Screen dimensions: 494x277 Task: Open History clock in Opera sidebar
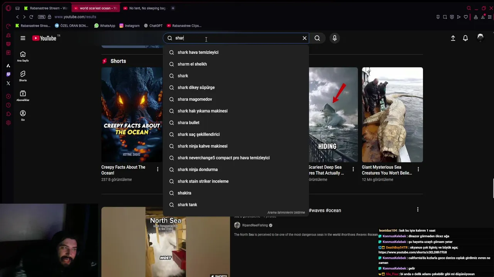point(8,105)
